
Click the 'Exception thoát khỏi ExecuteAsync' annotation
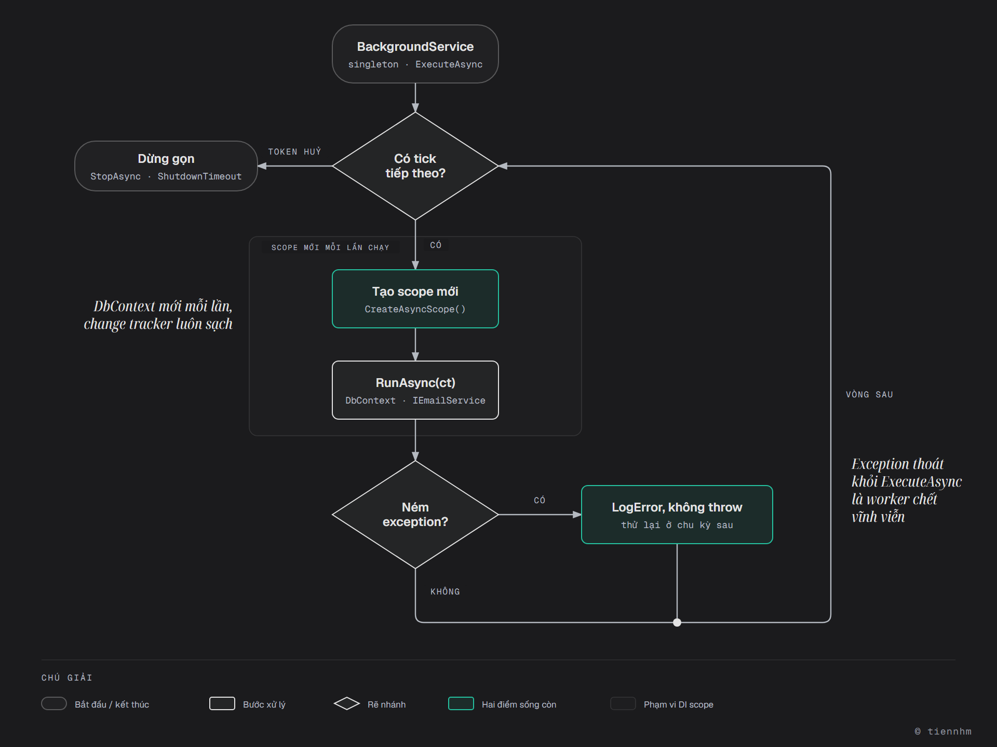coord(907,490)
